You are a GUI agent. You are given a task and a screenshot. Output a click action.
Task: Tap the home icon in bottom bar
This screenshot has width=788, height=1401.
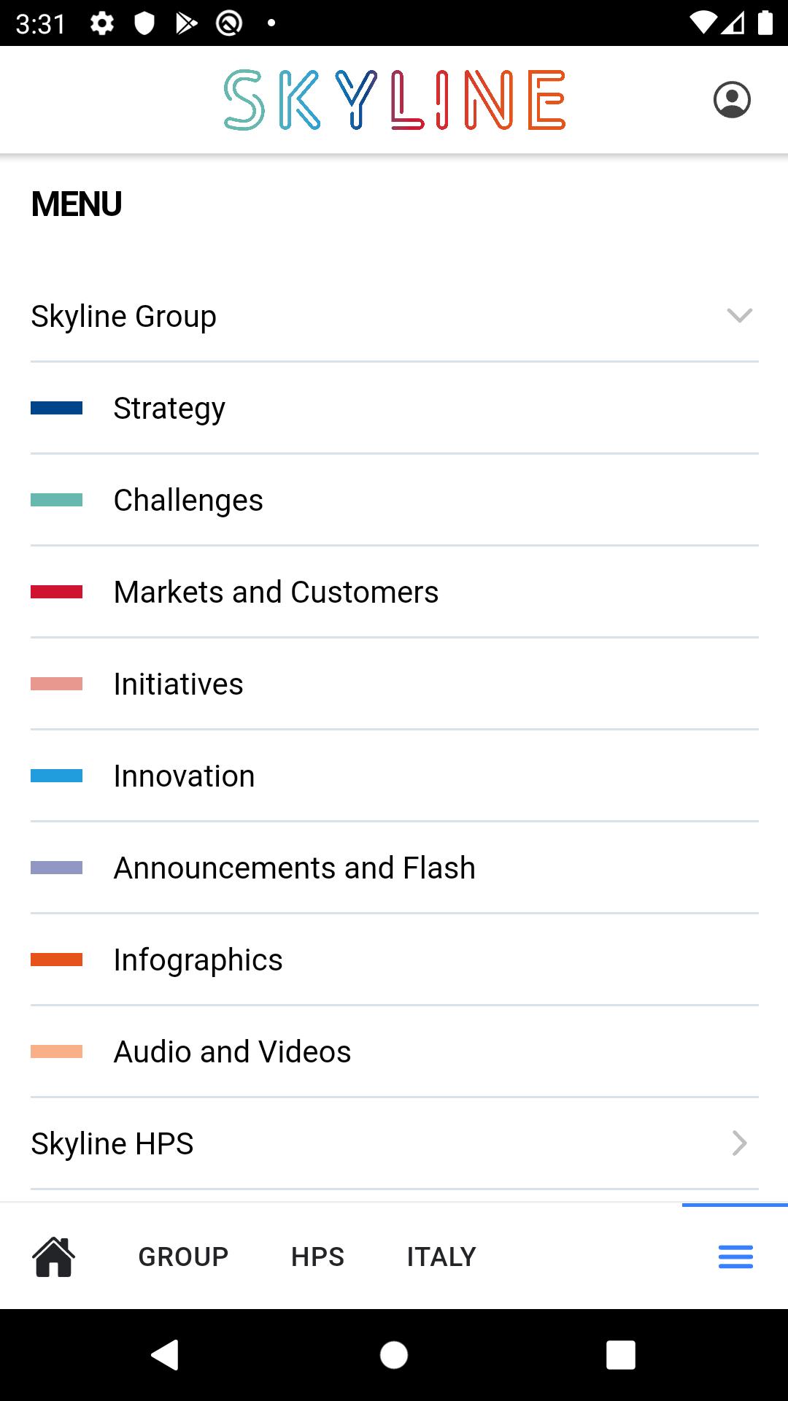tap(53, 1257)
